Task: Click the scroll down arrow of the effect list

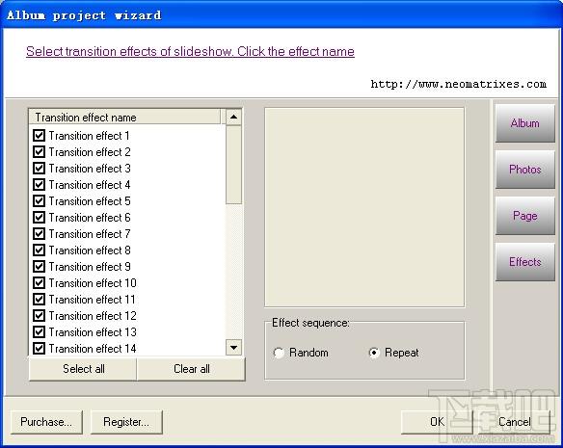Action: point(233,348)
